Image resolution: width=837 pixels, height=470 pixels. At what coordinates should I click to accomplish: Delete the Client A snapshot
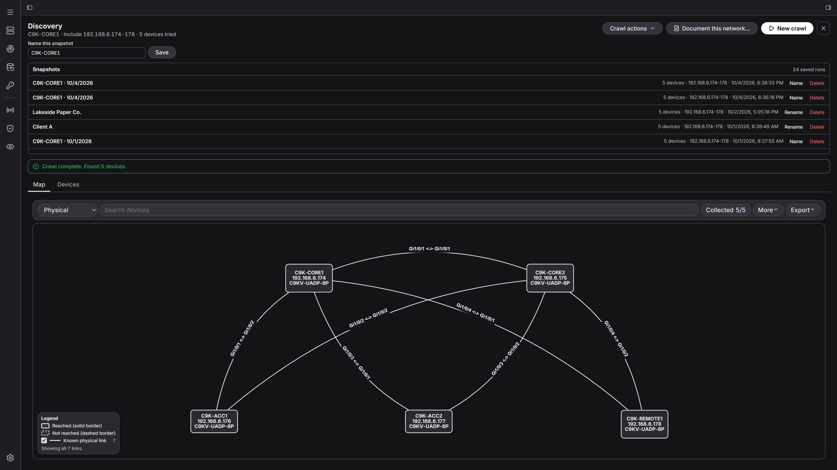point(817,127)
